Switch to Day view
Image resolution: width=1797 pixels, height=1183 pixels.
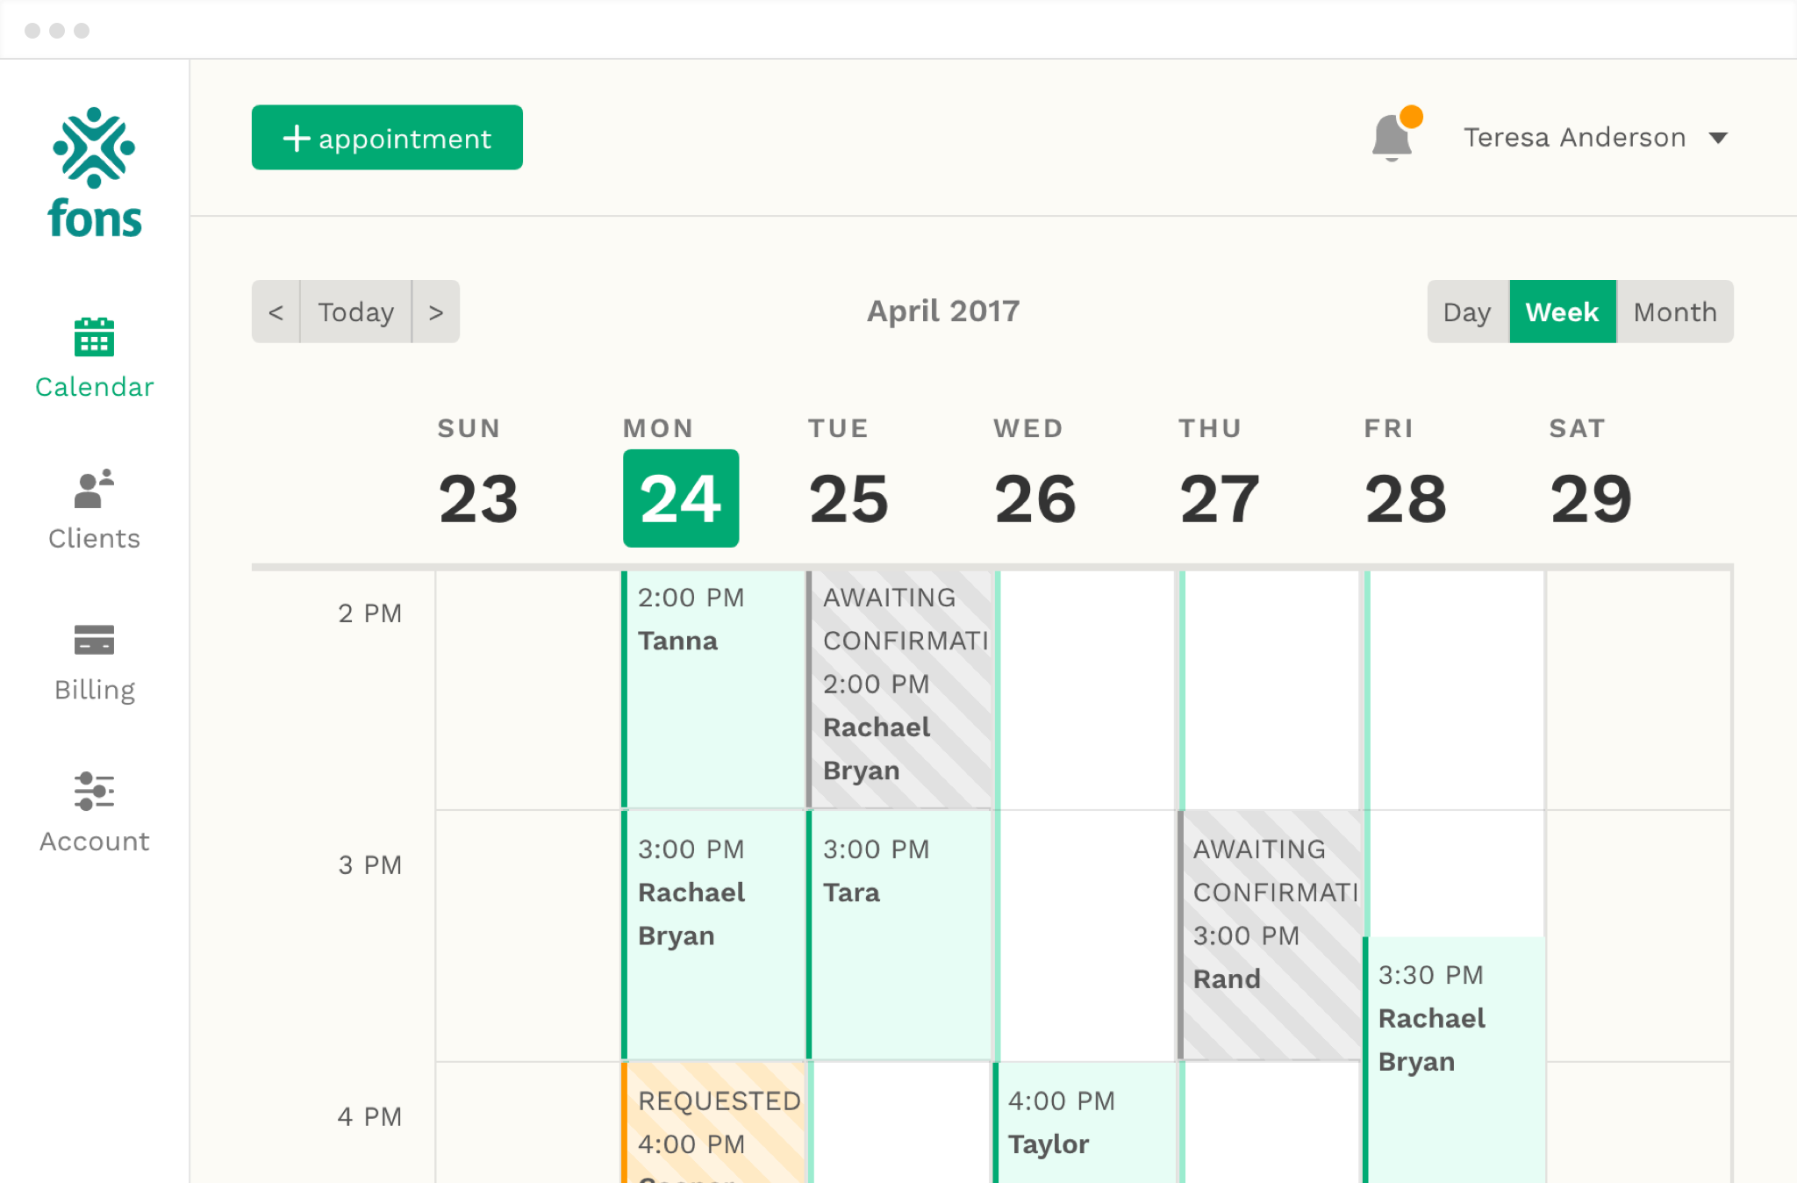pyautogui.click(x=1467, y=312)
